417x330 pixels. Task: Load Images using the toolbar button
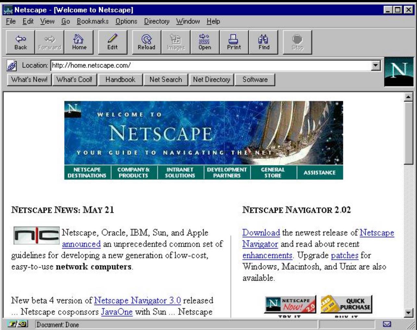coord(176,42)
